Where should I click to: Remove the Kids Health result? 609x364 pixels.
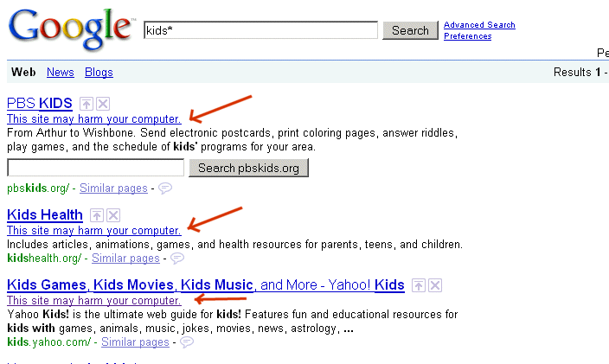(113, 215)
